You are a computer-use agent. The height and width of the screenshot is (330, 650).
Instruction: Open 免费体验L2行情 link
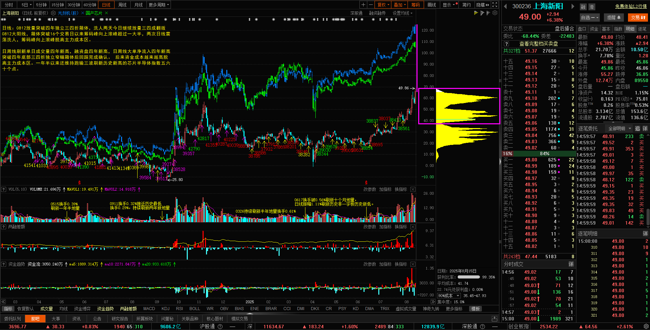click(631, 7)
